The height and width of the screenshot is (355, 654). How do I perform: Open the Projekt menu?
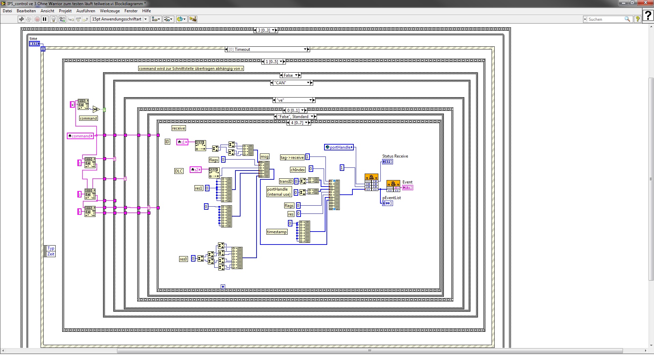pyautogui.click(x=65, y=11)
